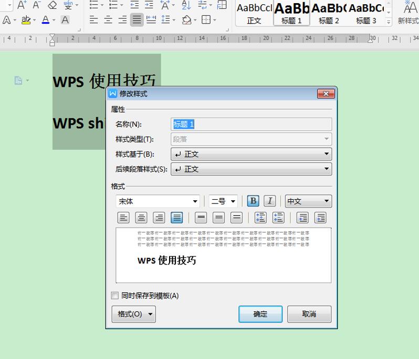
Task: Cancel with the 取消 button
Action: point(309,314)
